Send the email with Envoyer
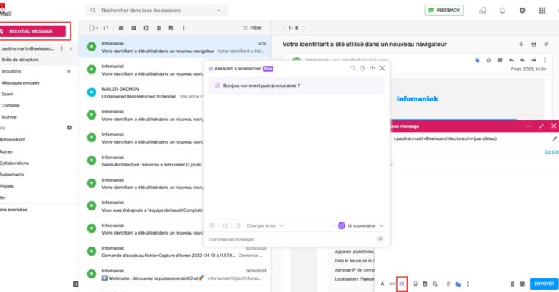 point(544,284)
